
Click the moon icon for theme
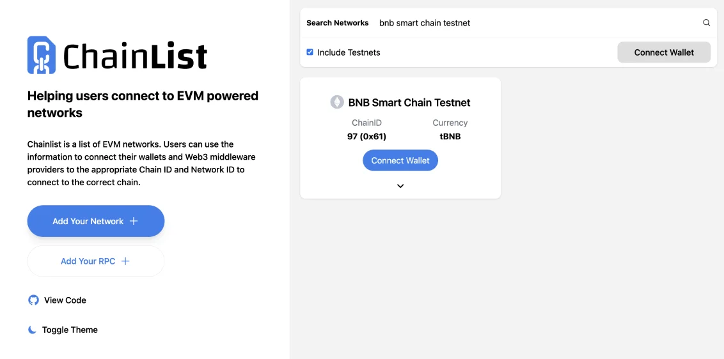coord(32,330)
